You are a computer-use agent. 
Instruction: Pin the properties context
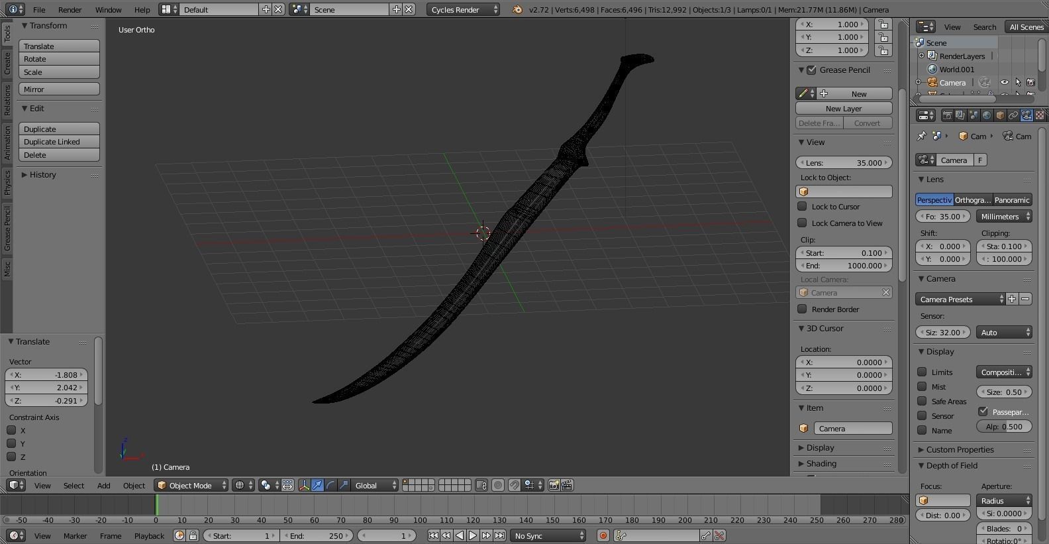(x=921, y=136)
